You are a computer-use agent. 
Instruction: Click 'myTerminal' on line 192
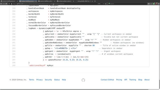(x=55, y=17)
